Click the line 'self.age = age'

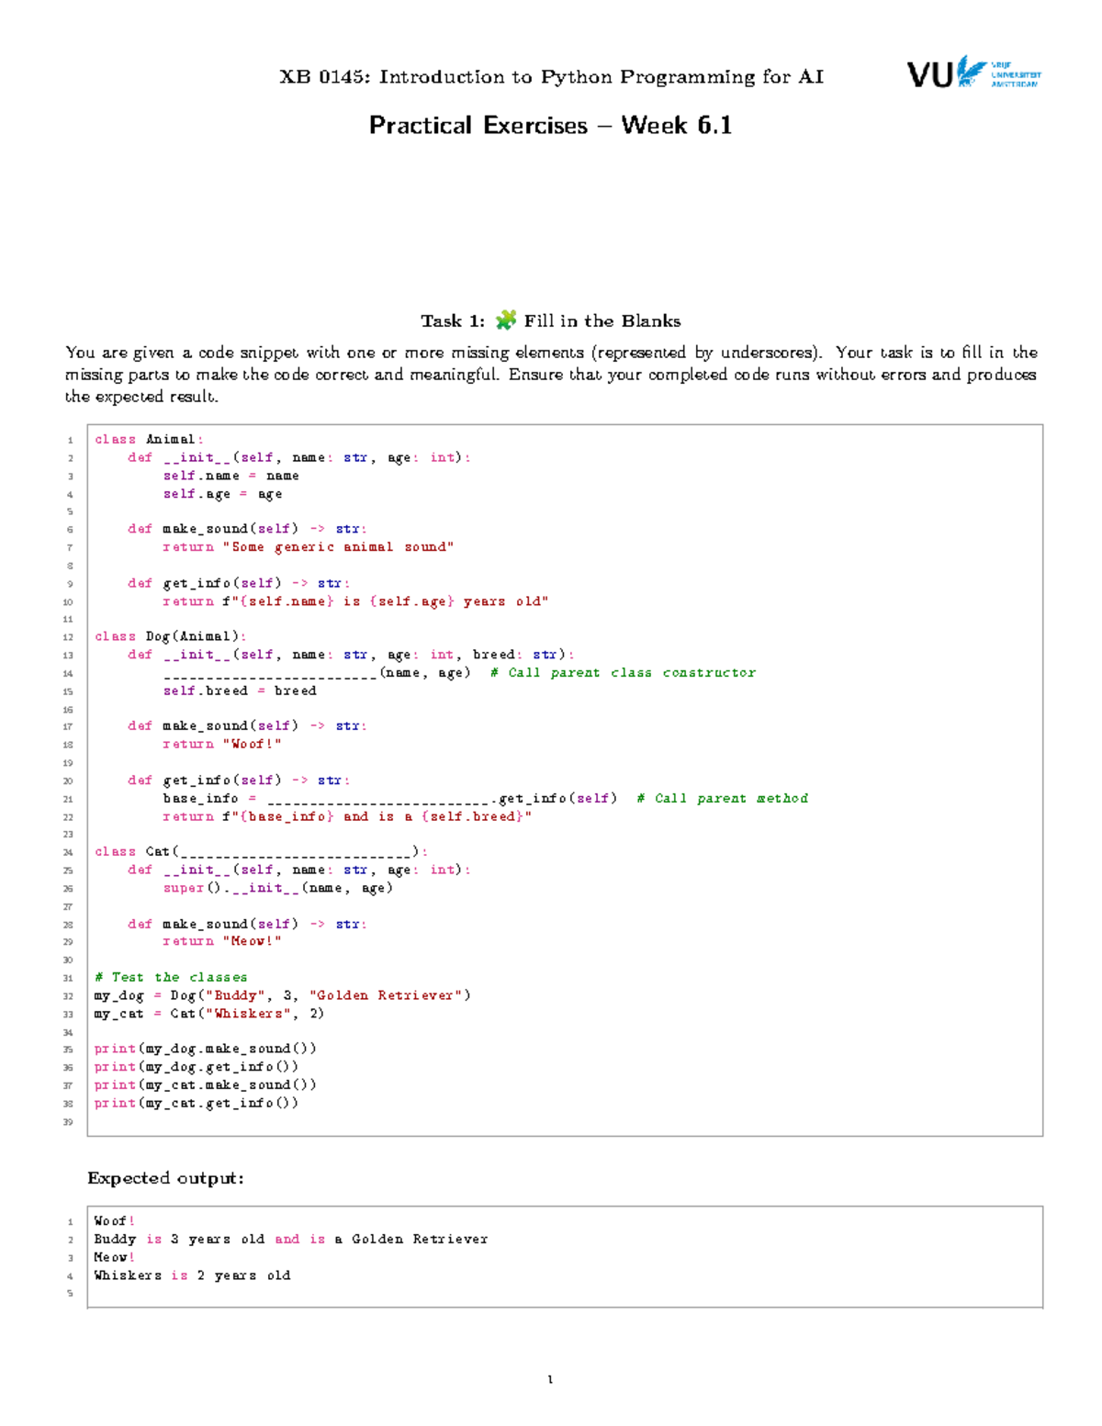pyautogui.click(x=222, y=494)
